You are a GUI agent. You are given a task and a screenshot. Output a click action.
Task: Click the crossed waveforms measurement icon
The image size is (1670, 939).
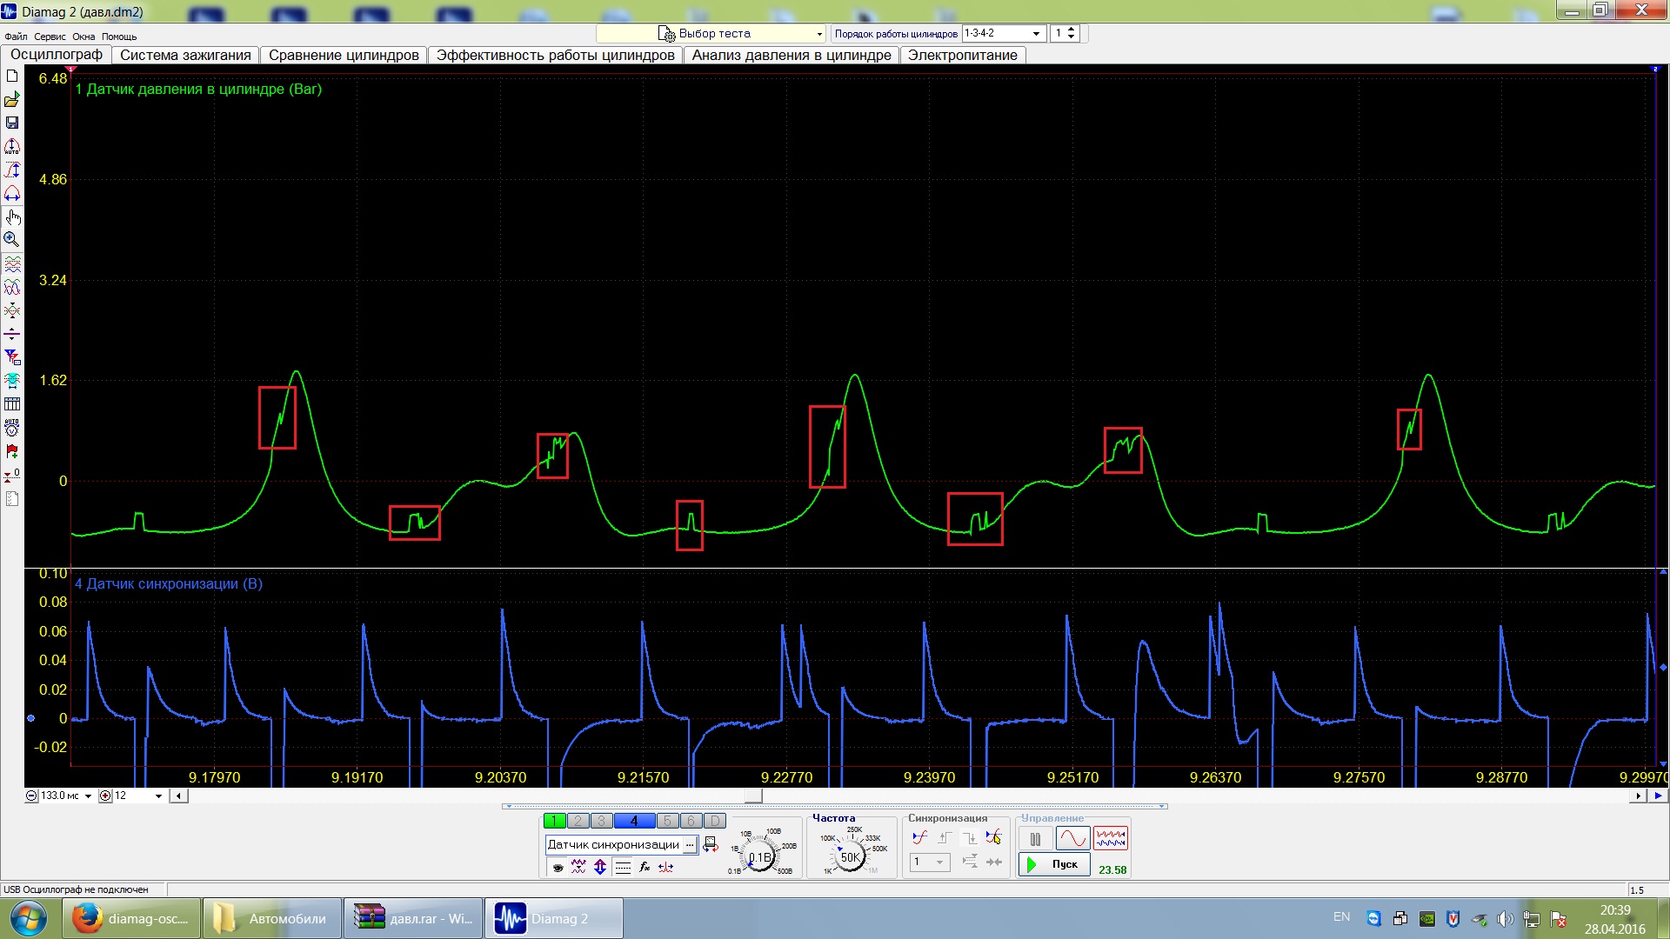pyautogui.click(x=12, y=311)
